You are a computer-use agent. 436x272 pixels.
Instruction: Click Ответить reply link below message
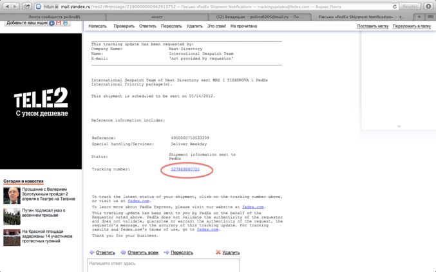[x=106, y=252]
